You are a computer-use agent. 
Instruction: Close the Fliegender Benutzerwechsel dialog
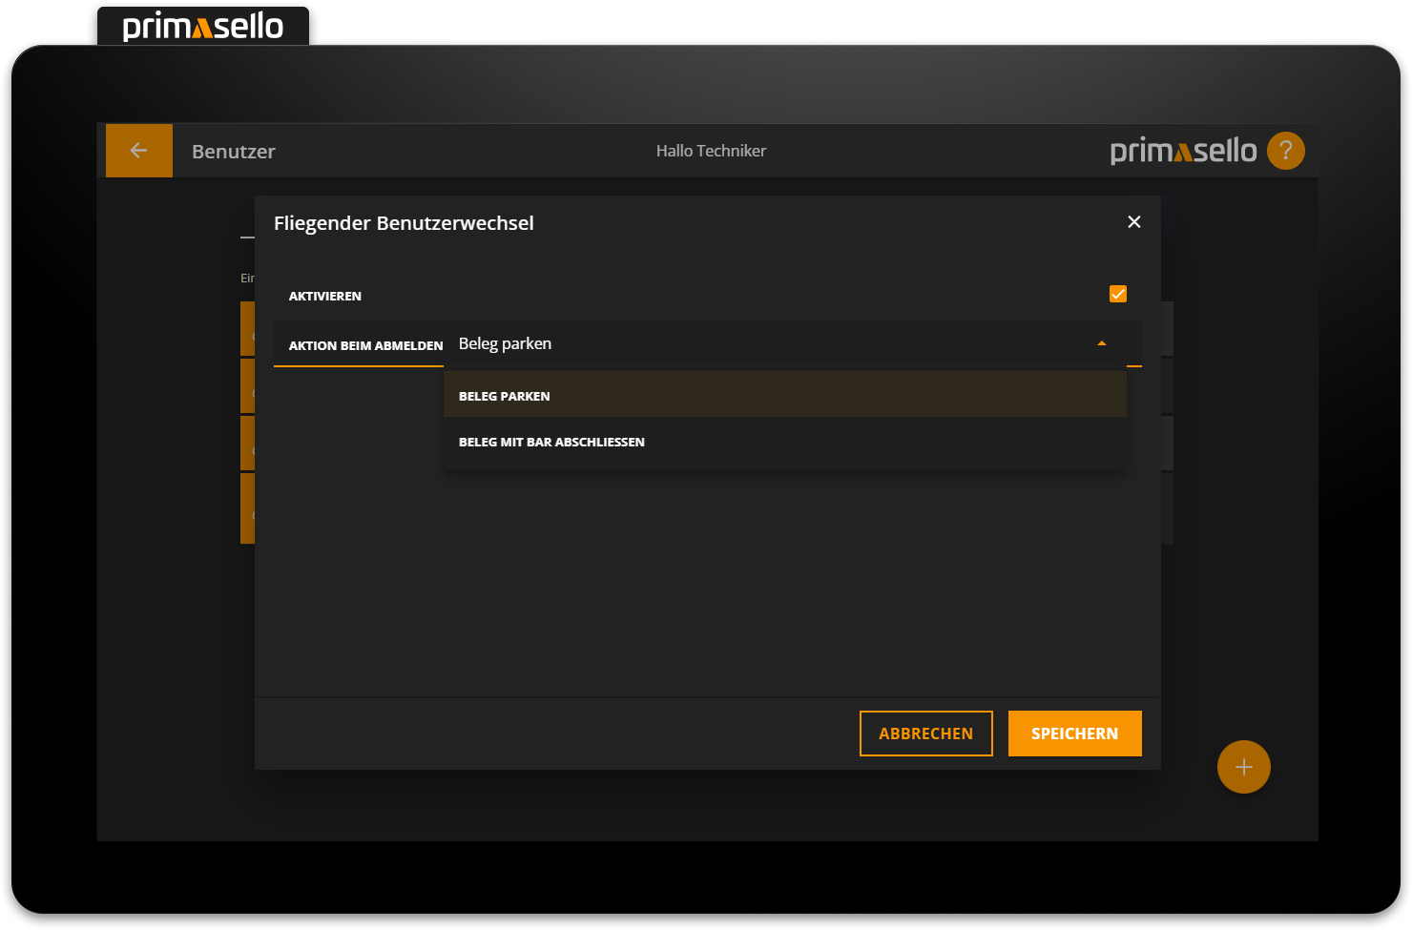tap(1133, 222)
